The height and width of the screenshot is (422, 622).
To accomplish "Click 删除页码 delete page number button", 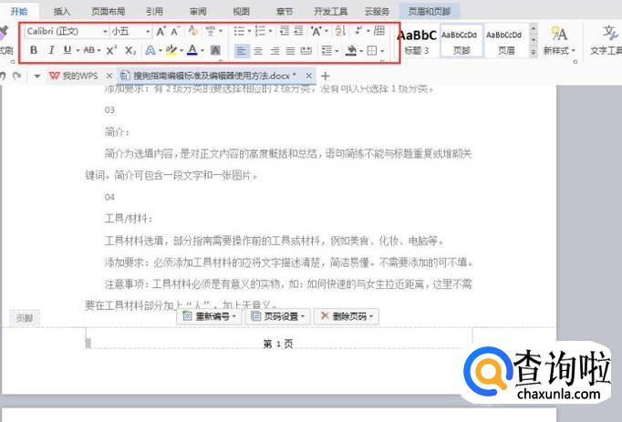I will click(x=347, y=316).
